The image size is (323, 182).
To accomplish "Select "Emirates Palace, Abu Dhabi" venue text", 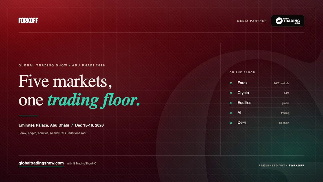I will click(44, 125).
